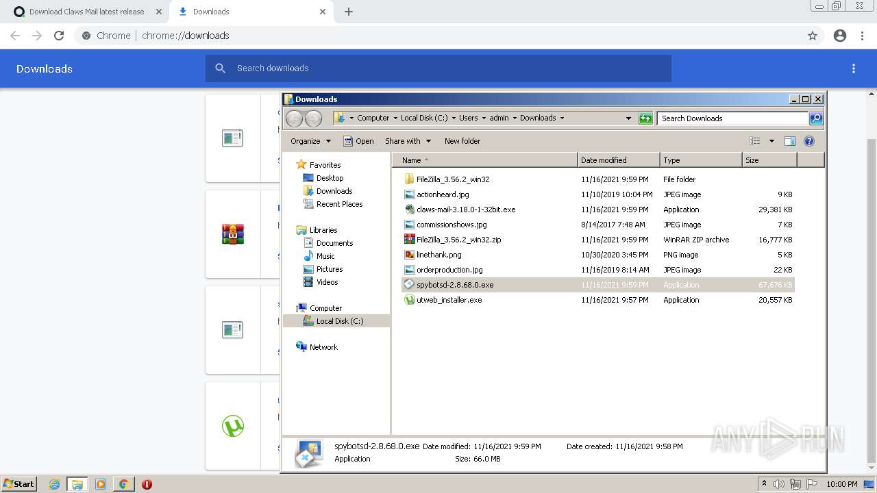Screen dimensions: 877x493
Task: Switch to the Download Claws Mail tab
Action: pyautogui.click(x=86, y=12)
